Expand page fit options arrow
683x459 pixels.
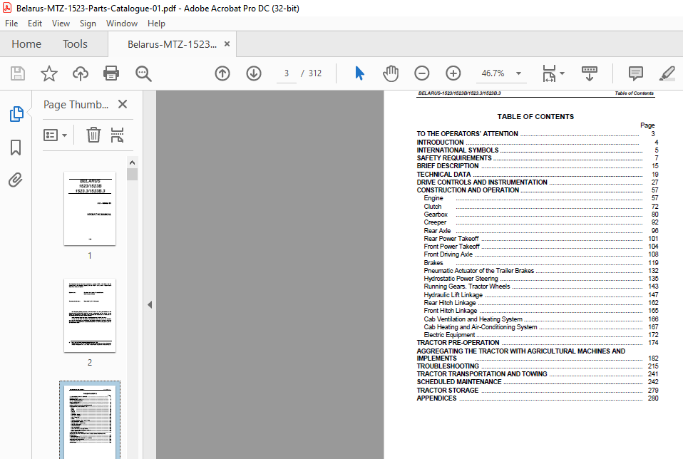click(x=562, y=73)
